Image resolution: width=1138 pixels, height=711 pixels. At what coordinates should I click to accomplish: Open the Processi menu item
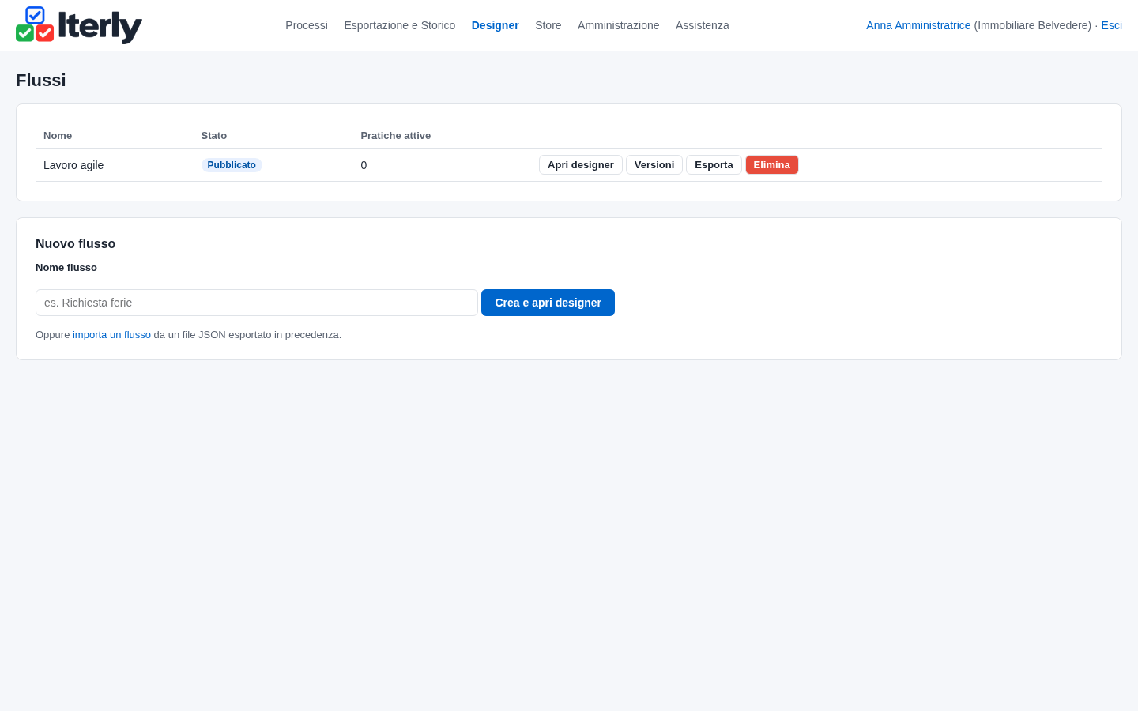pos(307,25)
